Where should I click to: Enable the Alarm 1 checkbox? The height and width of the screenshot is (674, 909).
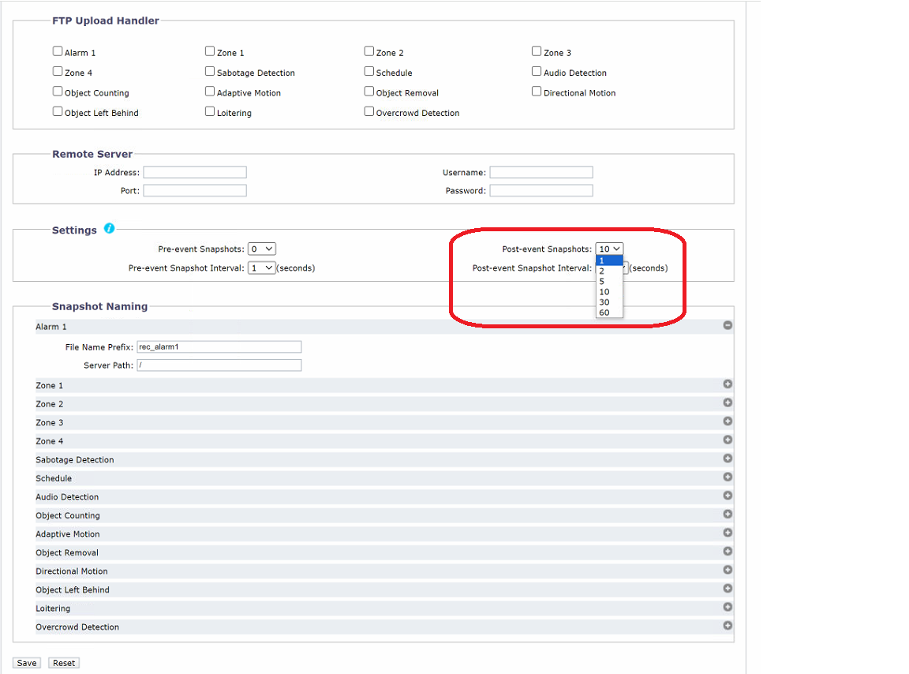tap(58, 51)
